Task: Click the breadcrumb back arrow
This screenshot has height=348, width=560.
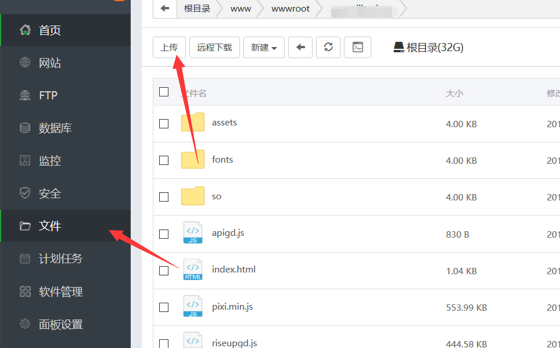Action: pos(165,8)
